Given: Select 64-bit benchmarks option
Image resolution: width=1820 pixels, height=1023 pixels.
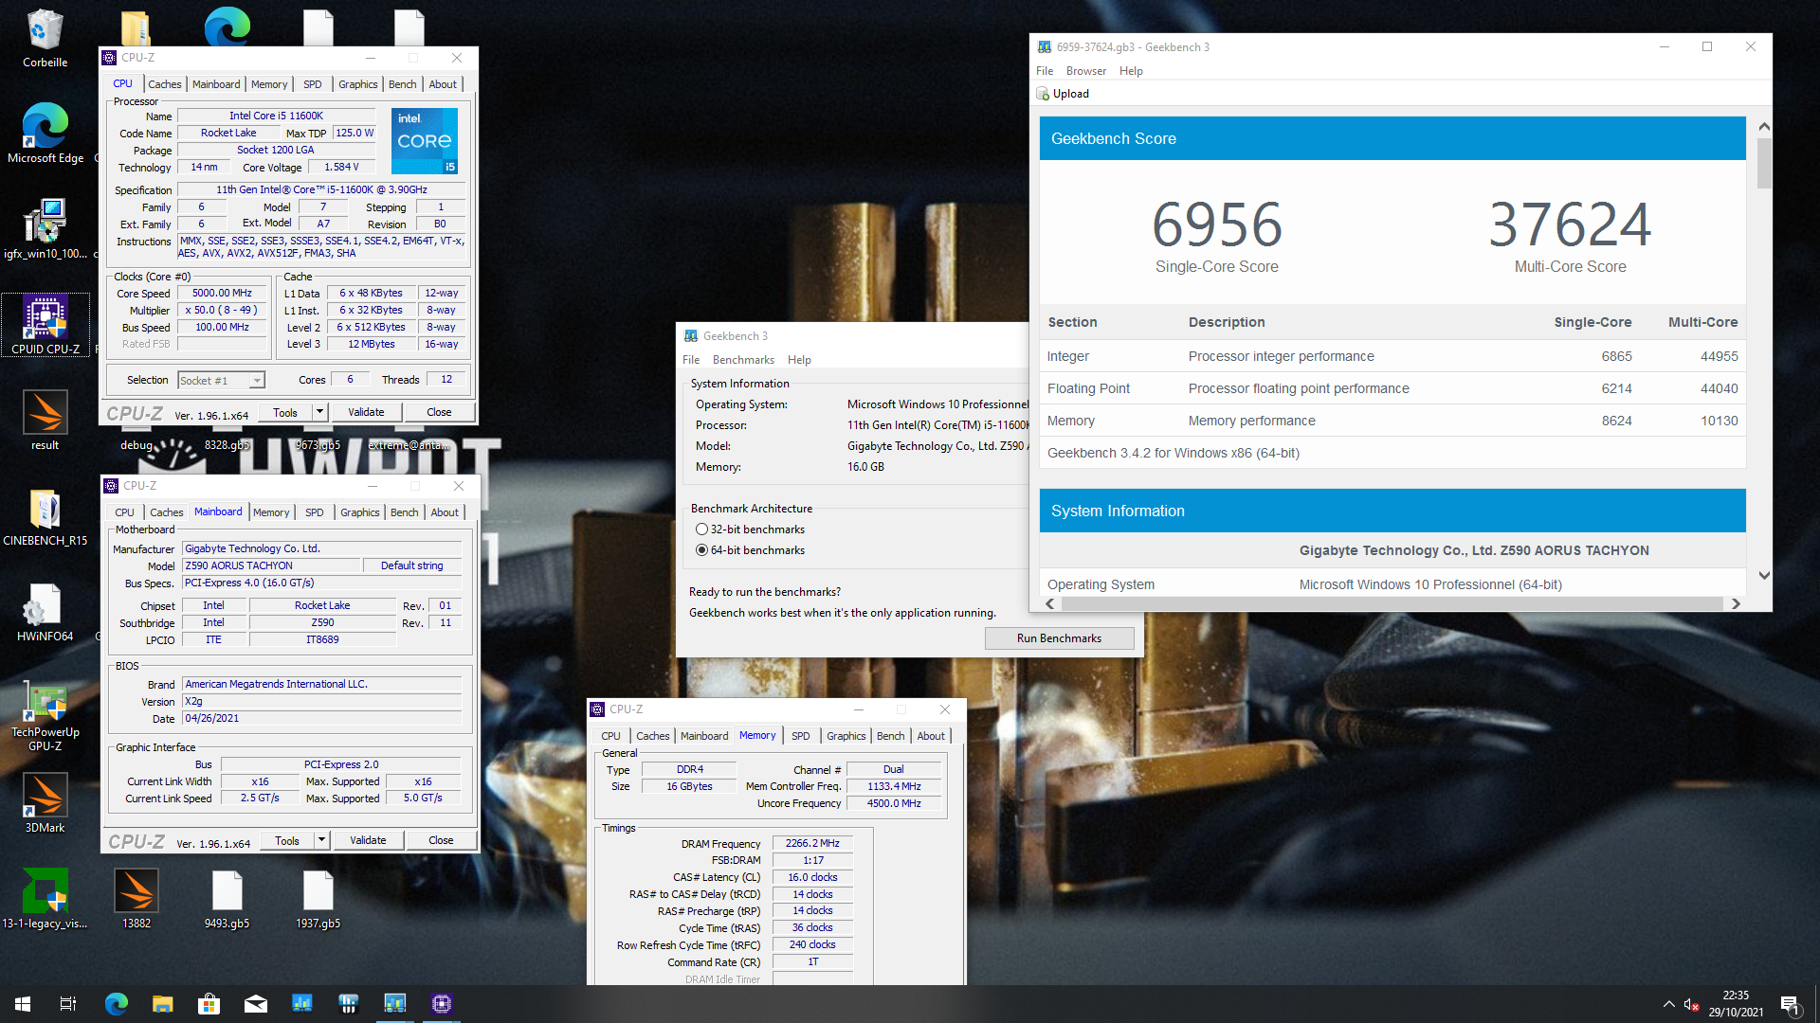Looking at the screenshot, I should (x=750, y=550).
